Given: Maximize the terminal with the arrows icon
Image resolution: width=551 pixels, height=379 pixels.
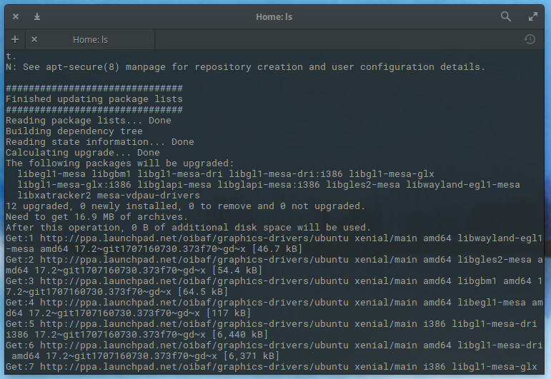Looking at the screenshot, I should click(532, 16).
